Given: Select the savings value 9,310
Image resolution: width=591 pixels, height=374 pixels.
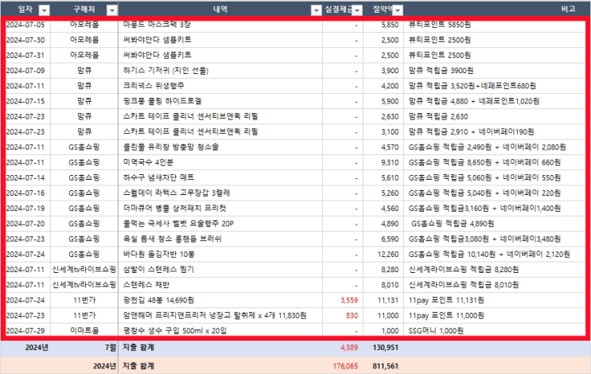Looking at the screenshot, I should pyautogui.click(x=390, y=162).
